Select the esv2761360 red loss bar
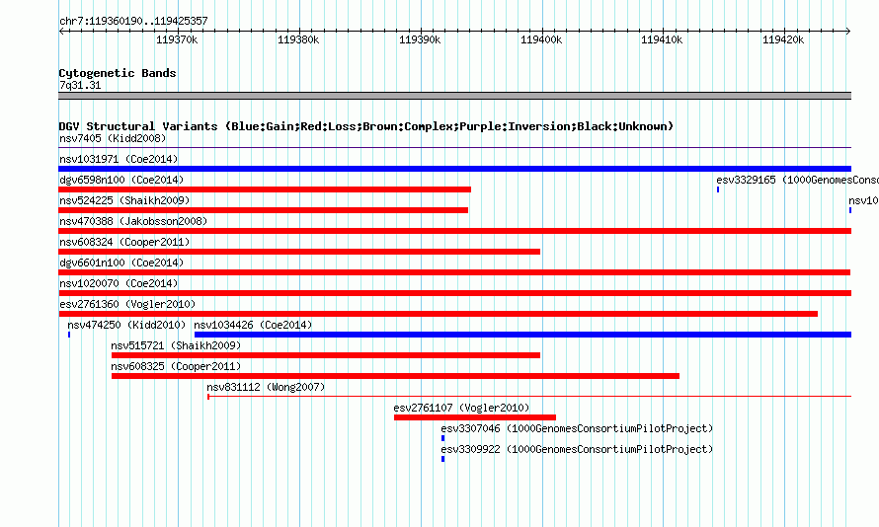Viewport: 879px width, 527px height. pyautogui.click(x=439, y=314)
